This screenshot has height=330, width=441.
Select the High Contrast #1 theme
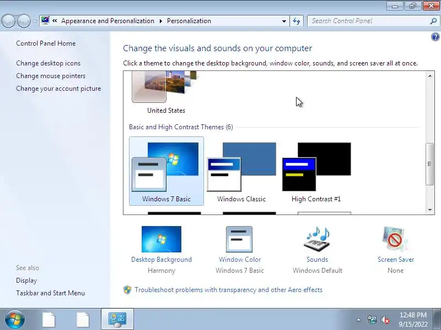click(316, 171)
